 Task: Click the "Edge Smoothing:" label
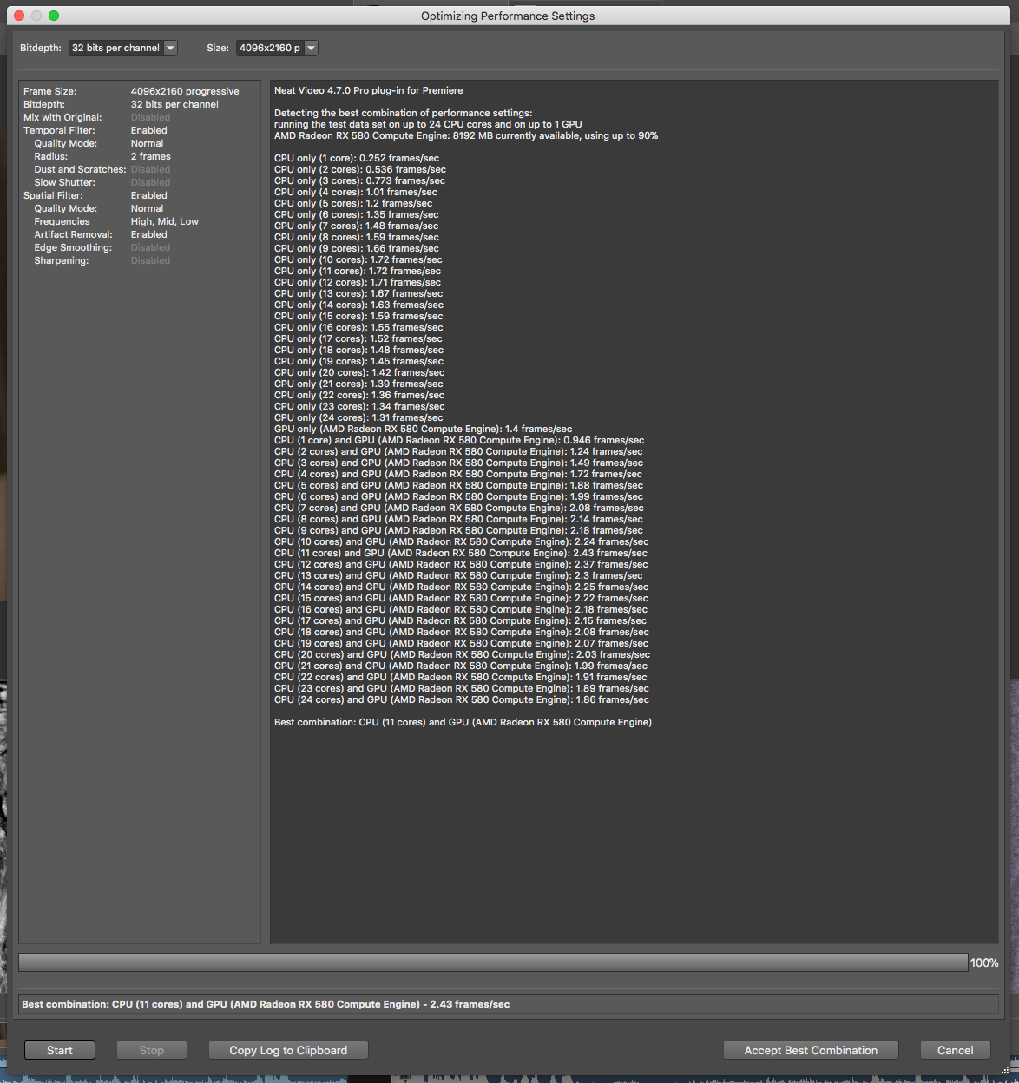tap(73, 247)
